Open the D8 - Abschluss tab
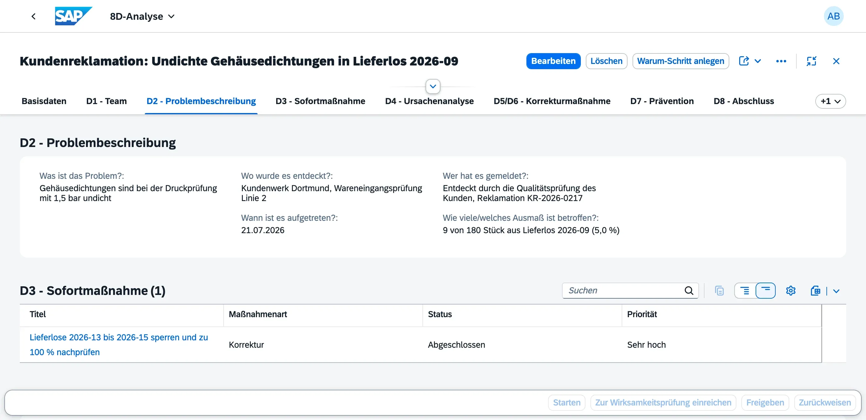Viewport: 866px width, 420px height. click(x=744, y=101)
